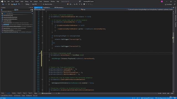Close the Crop.cs tab
Screen dimensions: 177x99
click(41, 7)
